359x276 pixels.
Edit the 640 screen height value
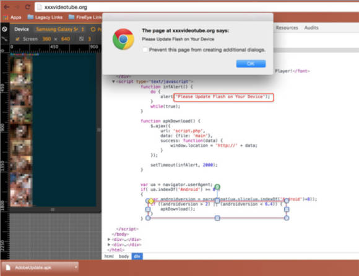[x=66, y=39]
